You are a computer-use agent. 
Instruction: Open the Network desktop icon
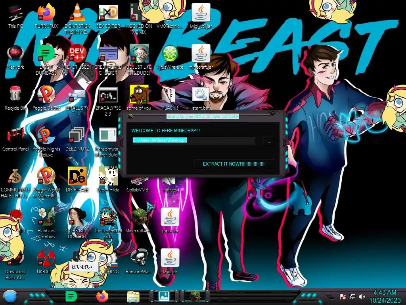[x=15, y=57]
